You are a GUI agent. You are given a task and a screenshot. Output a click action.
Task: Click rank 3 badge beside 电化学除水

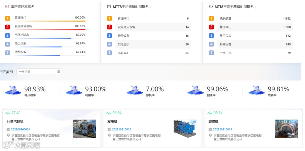pyautogui.click(x=8, y=36)
